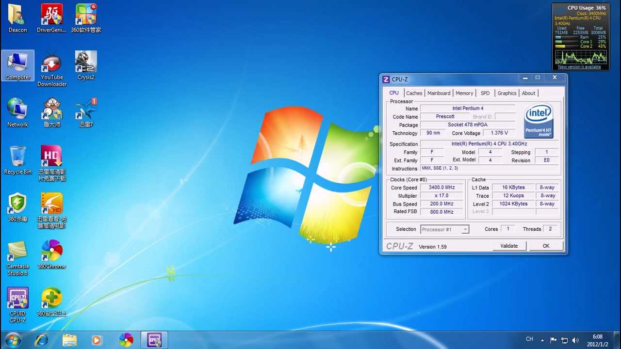Open the 360安全卫士 desktop shortcut
Image resolution: width=621 pixels, height=349 pixels.
coord(51,301)
